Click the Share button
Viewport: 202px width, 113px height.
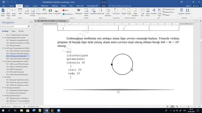point(196,6)
